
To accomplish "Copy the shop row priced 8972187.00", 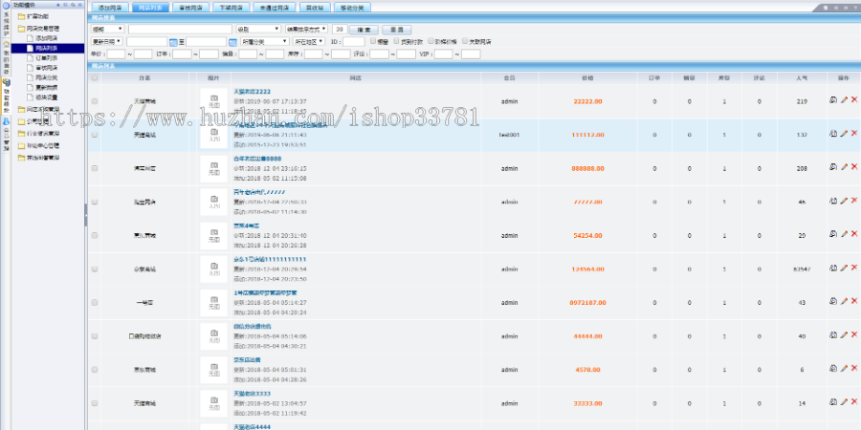I will point(833,301).
